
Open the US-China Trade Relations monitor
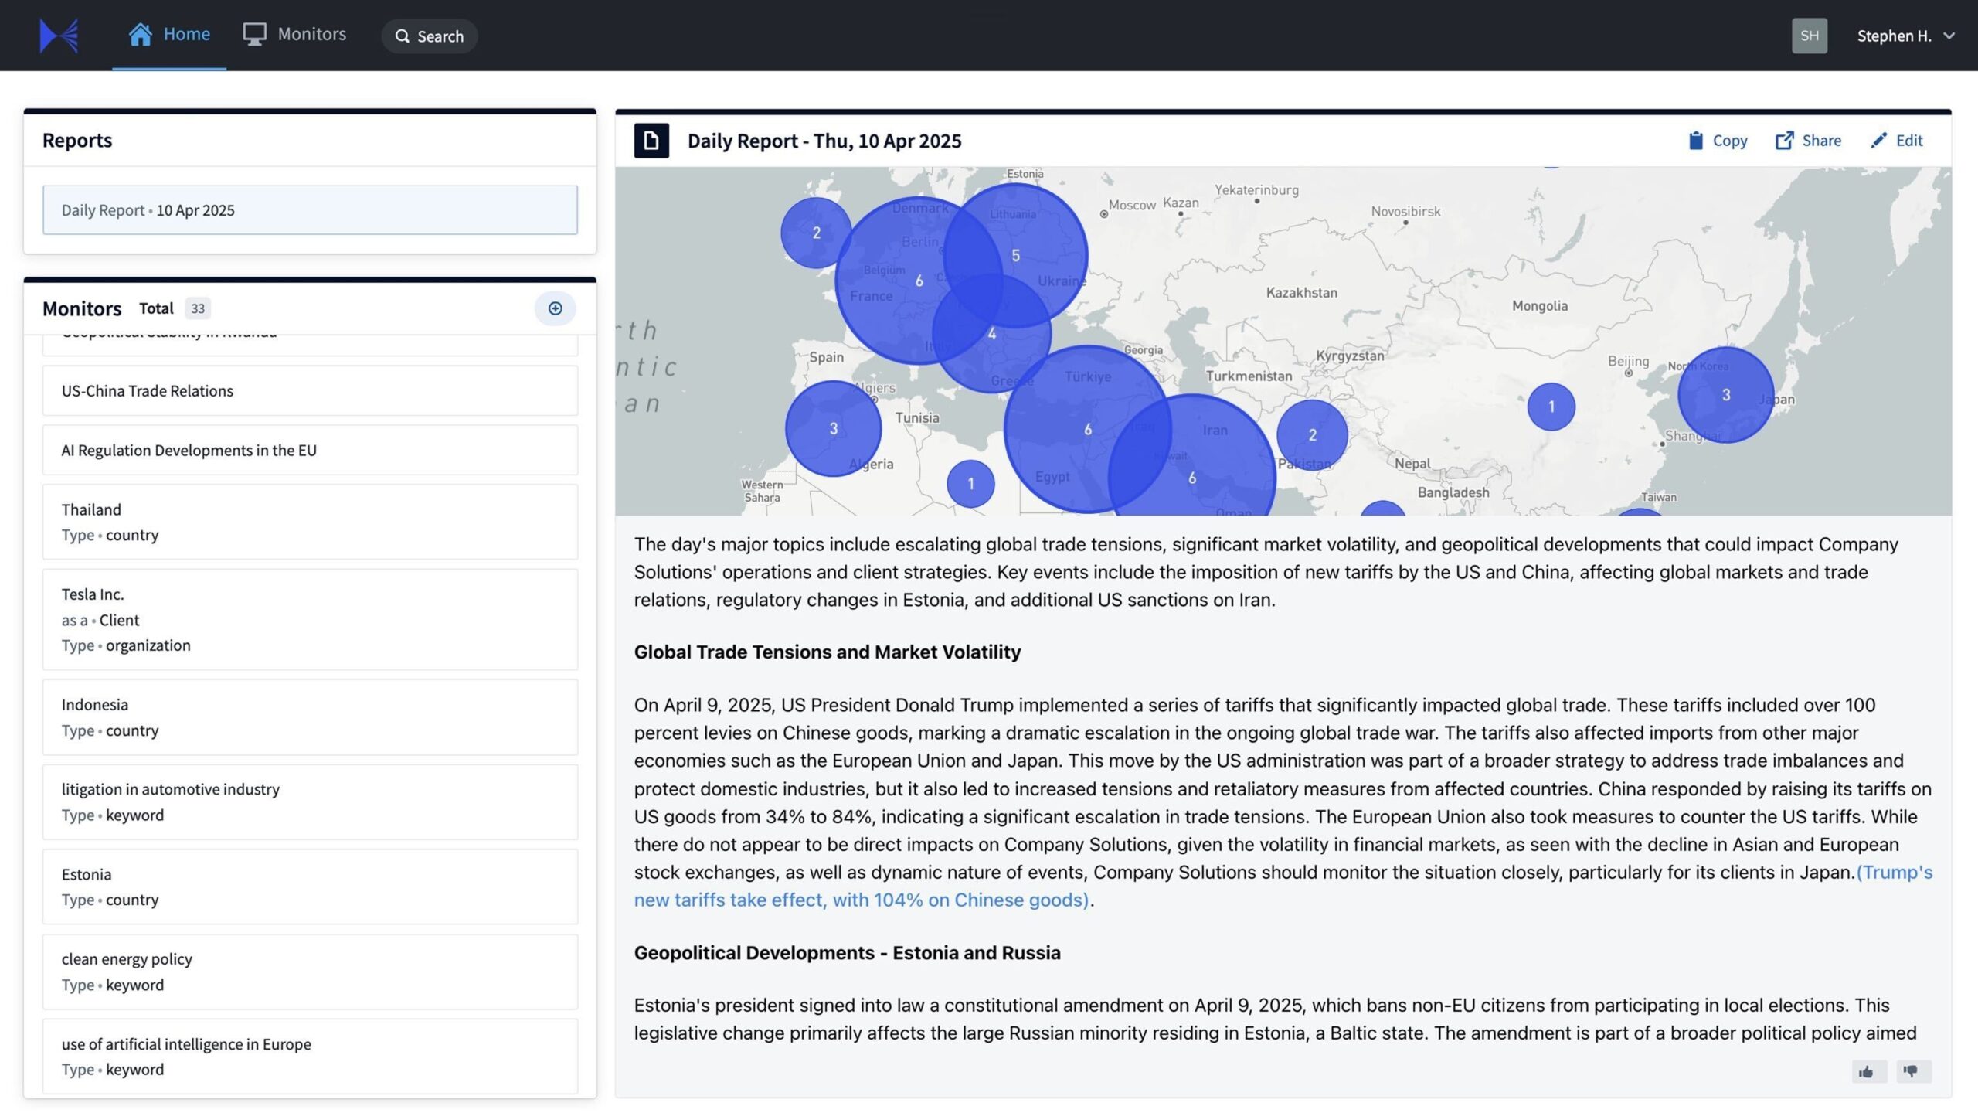(310, 391)
